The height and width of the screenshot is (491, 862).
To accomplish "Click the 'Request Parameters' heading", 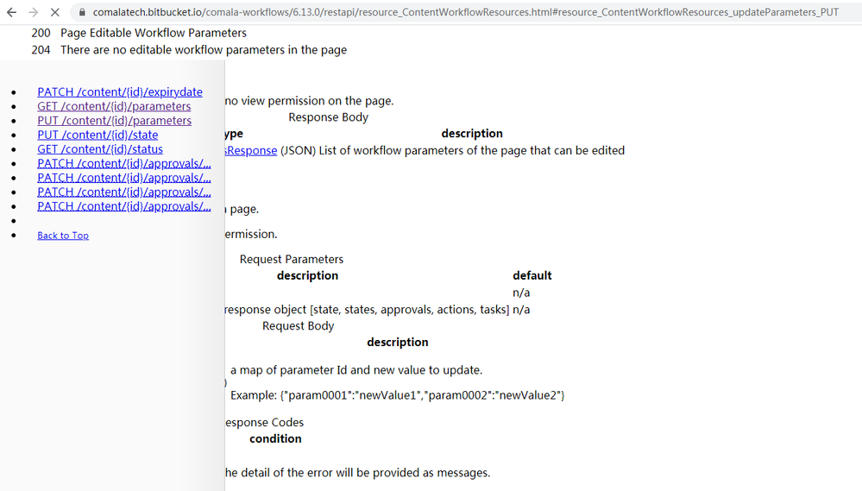I will coord(292,259).
